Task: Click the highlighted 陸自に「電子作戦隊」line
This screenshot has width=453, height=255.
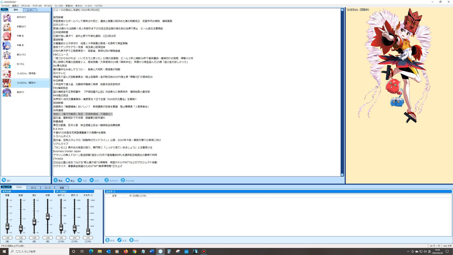Action: (83, 114)
